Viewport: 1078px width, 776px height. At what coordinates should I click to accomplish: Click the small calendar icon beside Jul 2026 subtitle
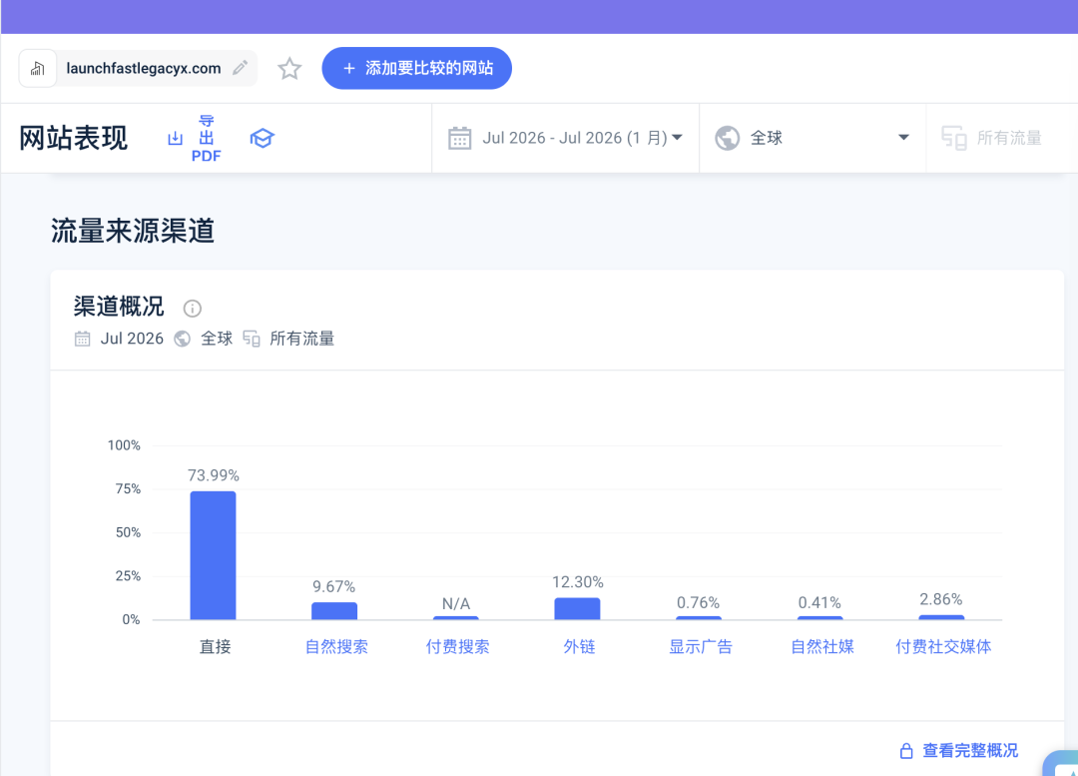pyautogui.click(x=83, y=339)
